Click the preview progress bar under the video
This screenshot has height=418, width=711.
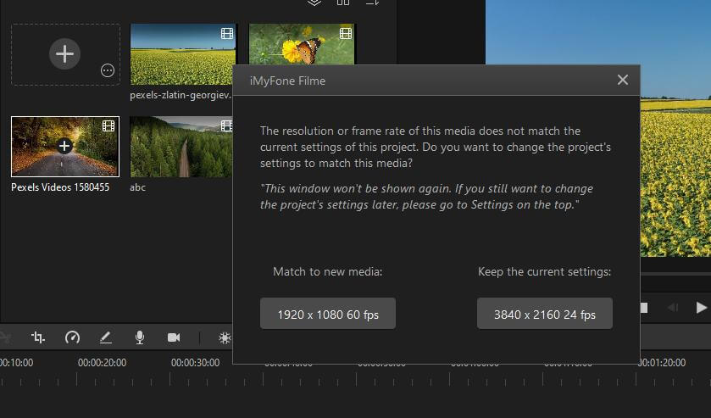675,274
